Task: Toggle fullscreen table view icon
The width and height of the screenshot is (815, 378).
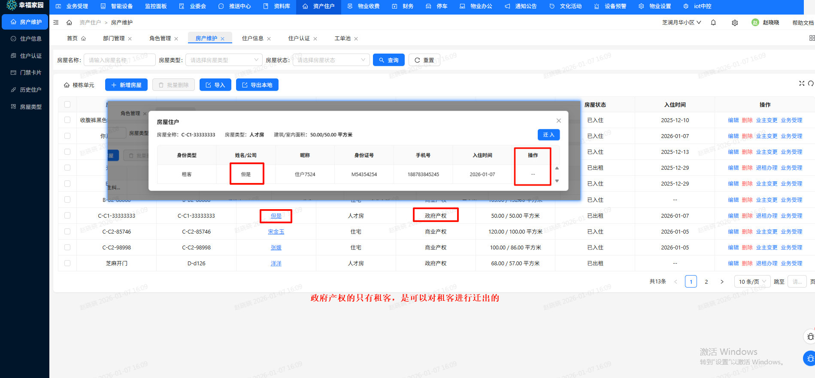Action: (x=802, y=83)
